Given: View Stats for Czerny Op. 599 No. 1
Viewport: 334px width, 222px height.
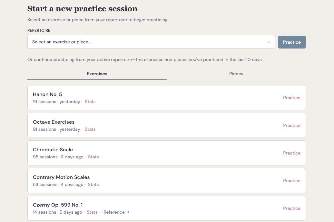Looking at the screenshot, I should [x=92, y=212].
